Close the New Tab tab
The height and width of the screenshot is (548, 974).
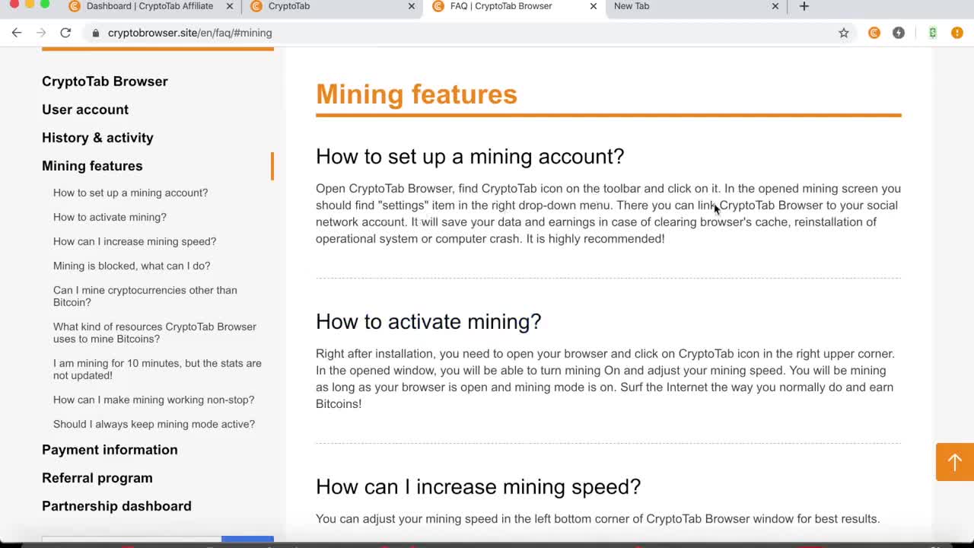coord(775,6)
